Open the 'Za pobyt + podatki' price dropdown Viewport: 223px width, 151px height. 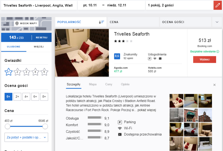point(26,137)
